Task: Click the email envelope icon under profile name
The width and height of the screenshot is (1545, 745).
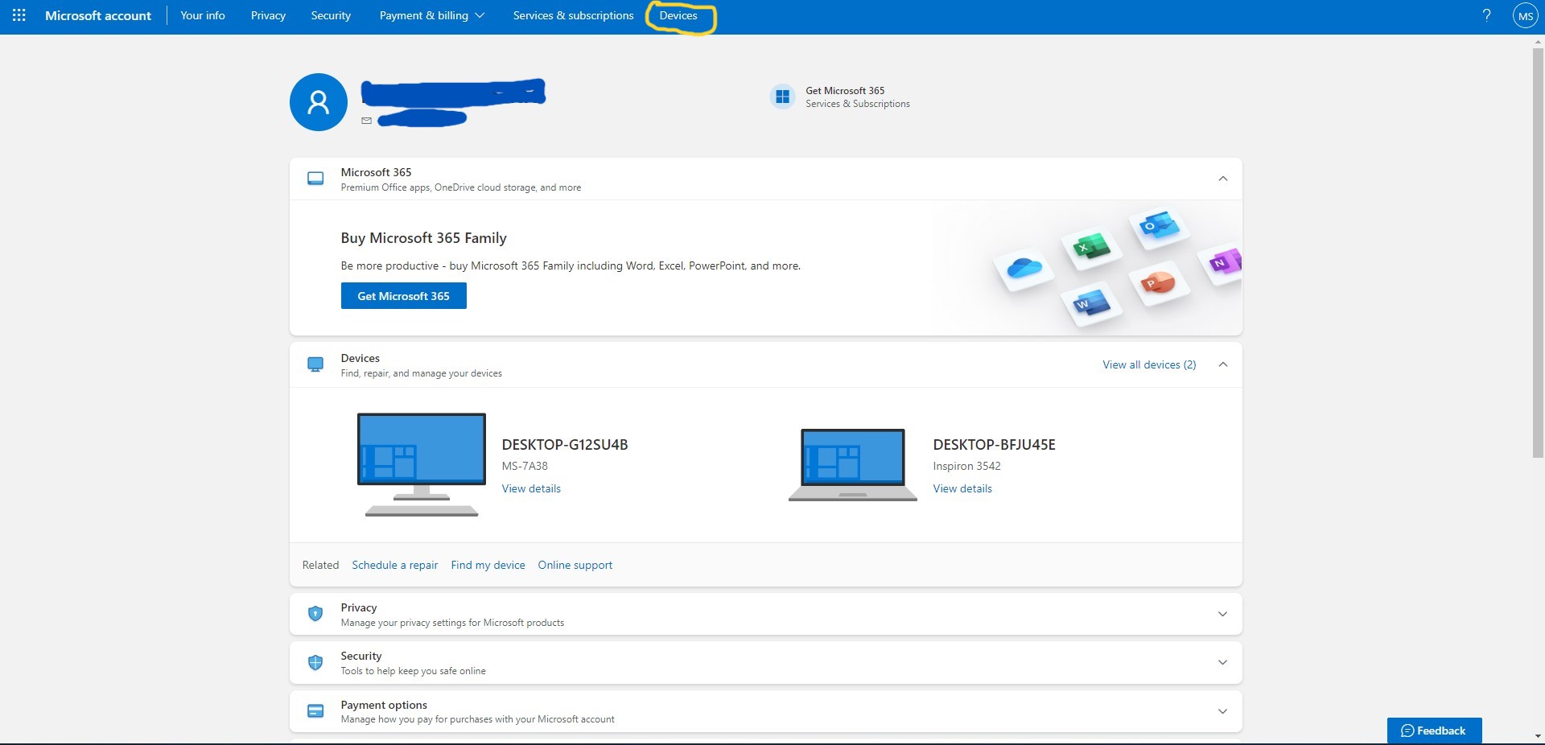Action: click(x=366, y=121)
